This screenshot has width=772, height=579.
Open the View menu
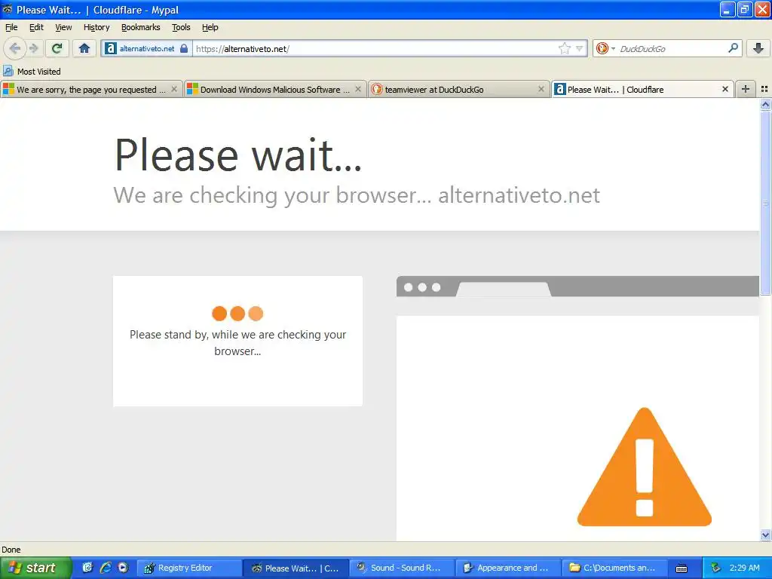coord(63,27)
